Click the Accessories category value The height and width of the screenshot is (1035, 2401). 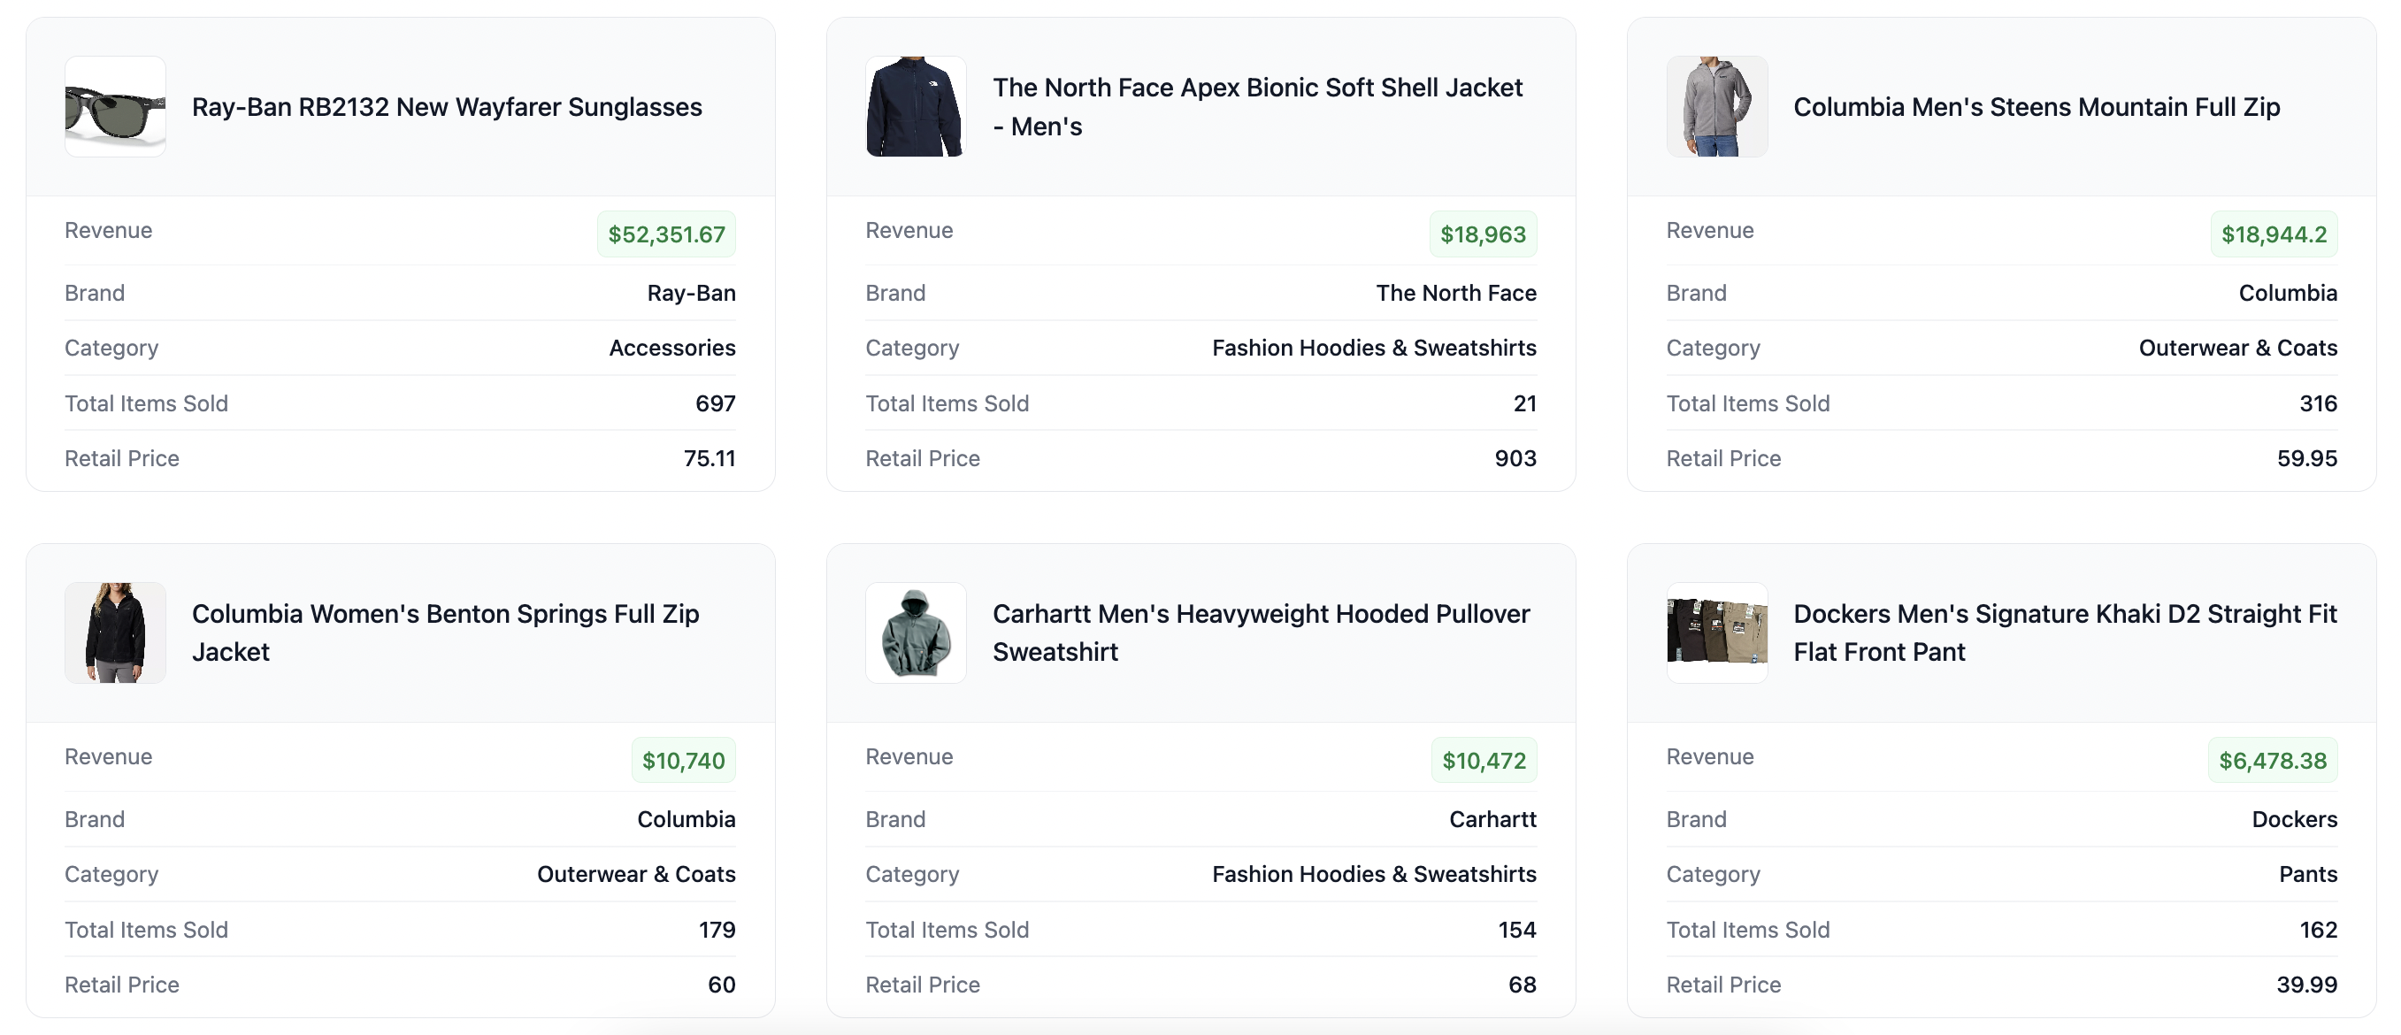671,349
